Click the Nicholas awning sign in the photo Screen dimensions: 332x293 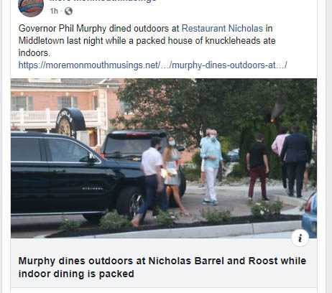click(70, 122)
